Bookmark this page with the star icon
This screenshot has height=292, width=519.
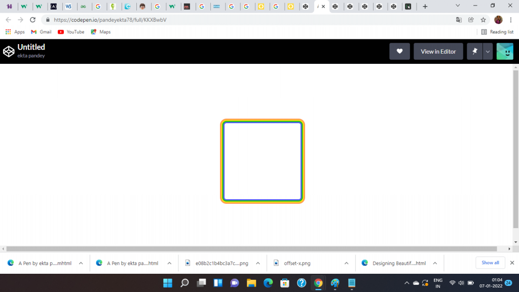[484, 20]
